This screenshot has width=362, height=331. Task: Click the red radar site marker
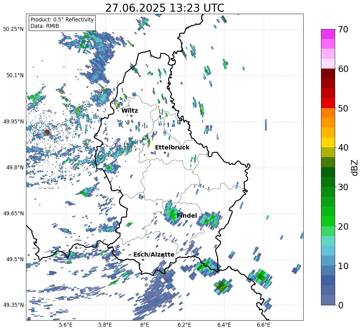47,132
